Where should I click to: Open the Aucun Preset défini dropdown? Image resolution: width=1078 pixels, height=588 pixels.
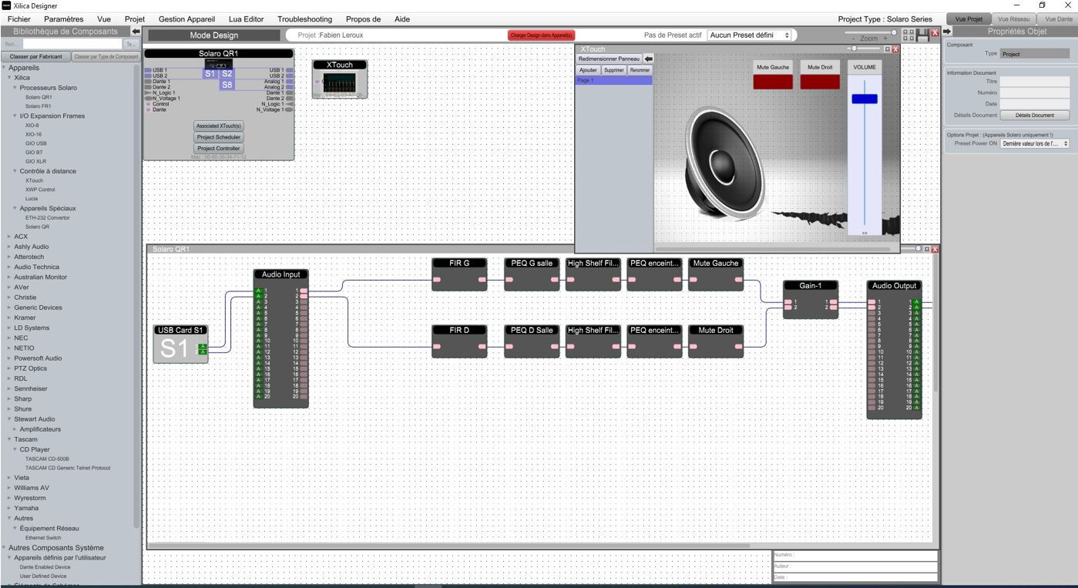[750, 35]
